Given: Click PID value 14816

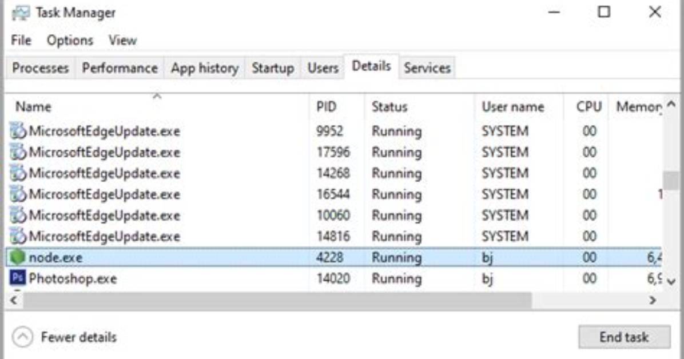Looking at the screenshot, I should [333, 236].
